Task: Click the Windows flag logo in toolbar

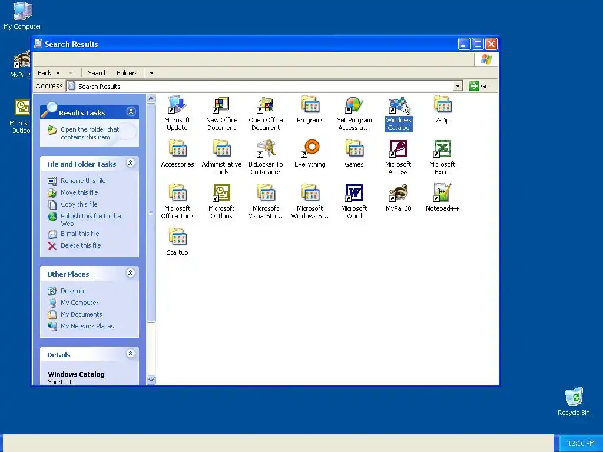Action: 486,59
